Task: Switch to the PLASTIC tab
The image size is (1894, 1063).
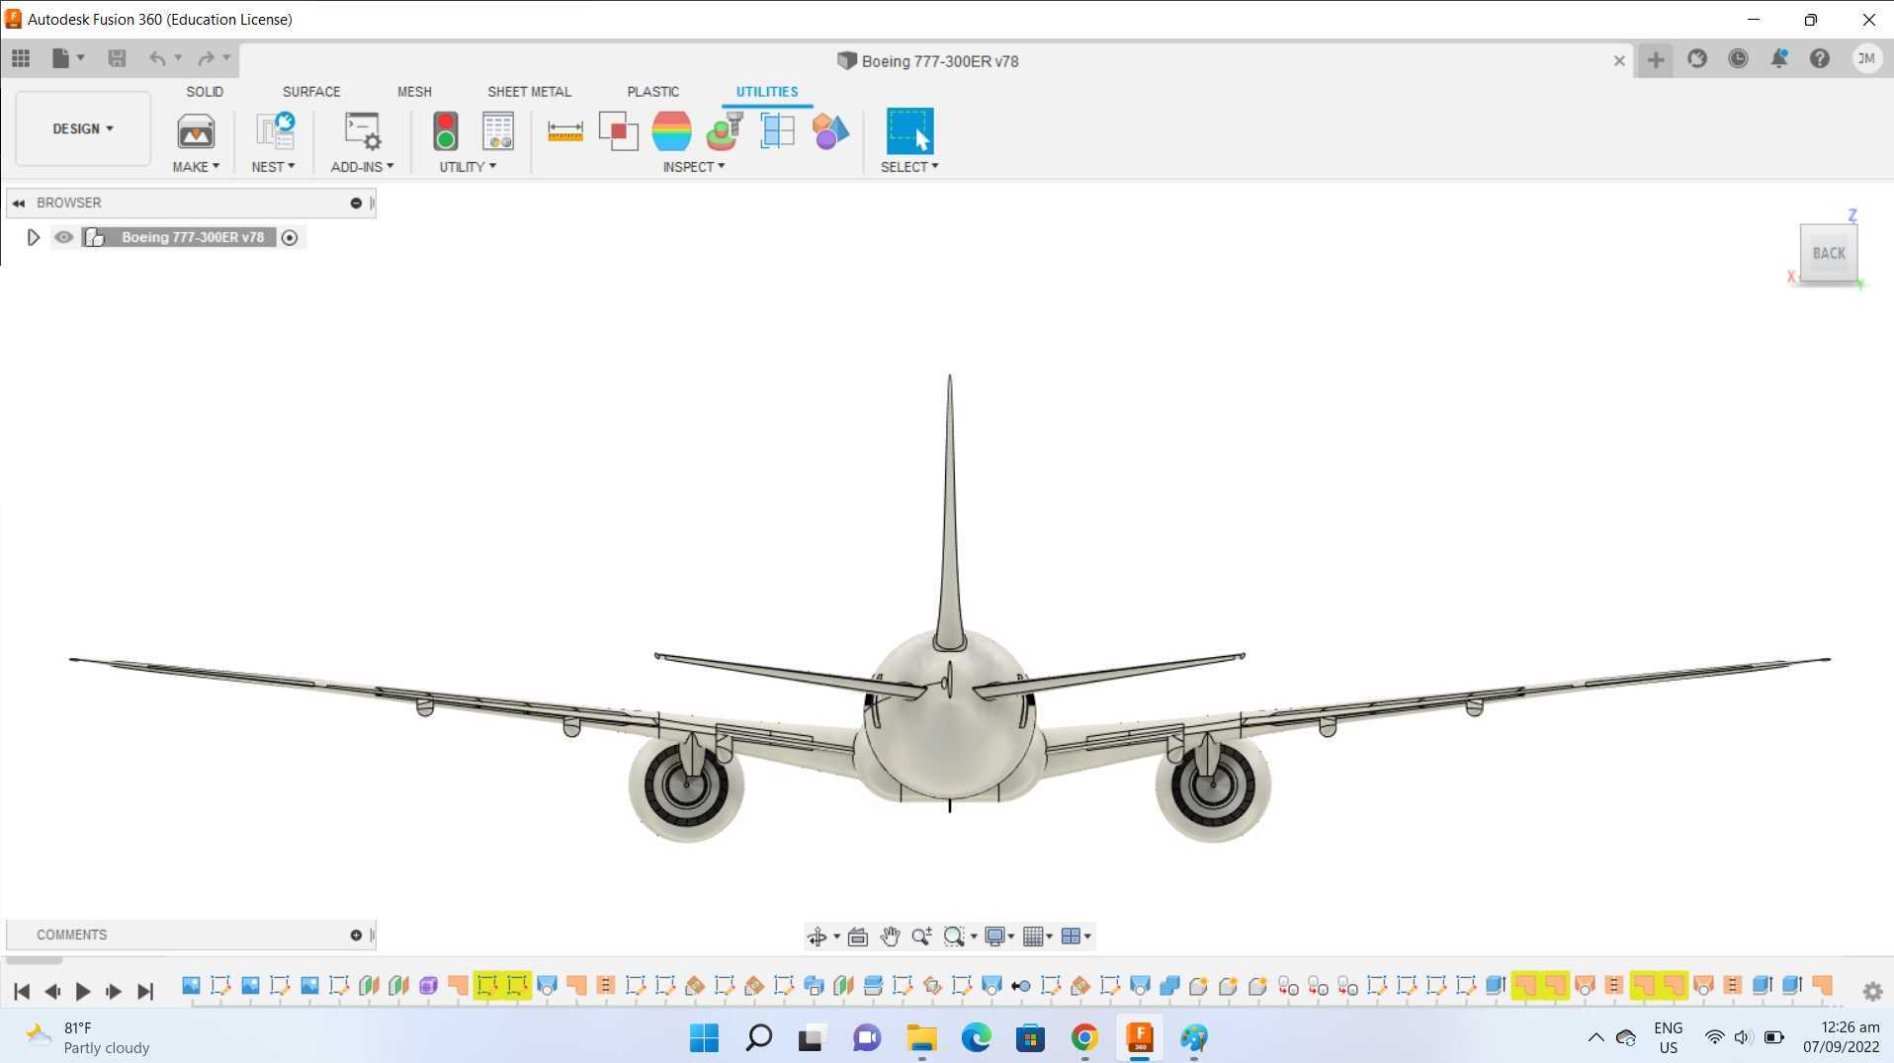Action: 652,92
